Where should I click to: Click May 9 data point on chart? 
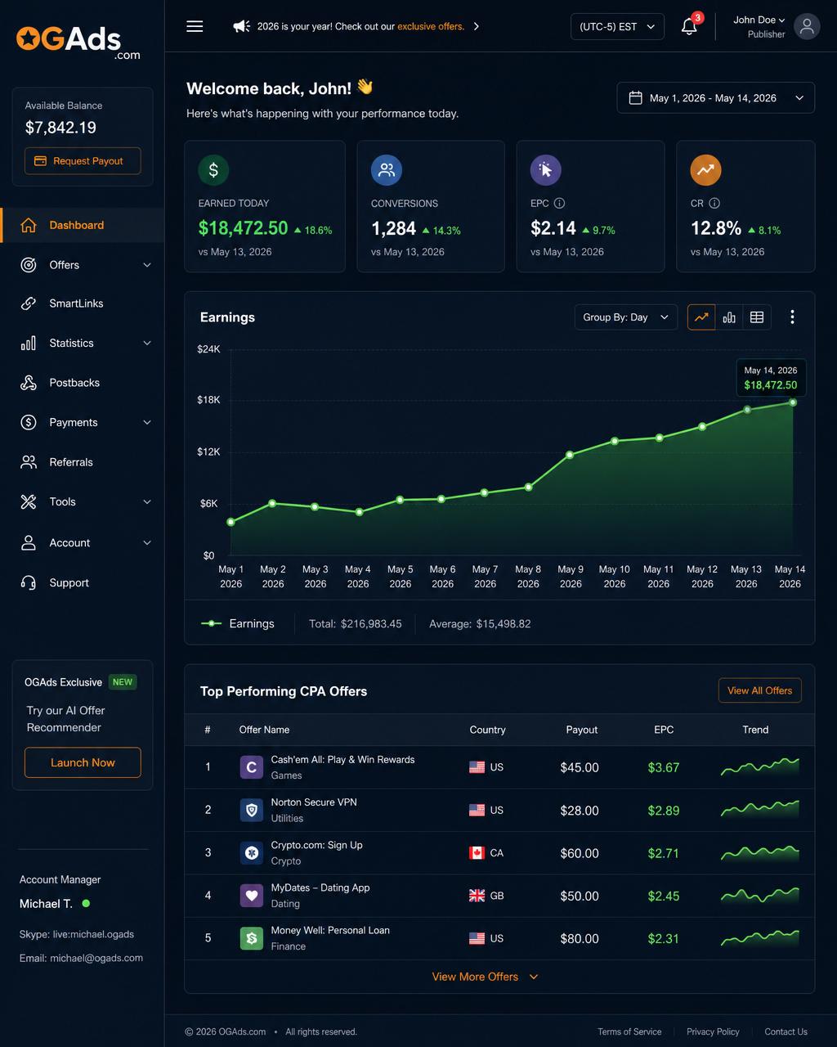pos(570,454)
